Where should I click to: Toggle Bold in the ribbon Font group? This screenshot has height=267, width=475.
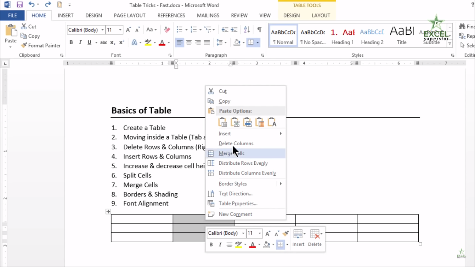tap(71, 42)
